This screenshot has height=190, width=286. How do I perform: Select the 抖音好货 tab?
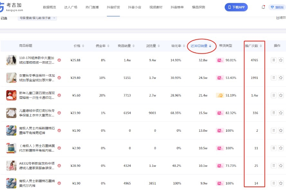tap(113, 7)
